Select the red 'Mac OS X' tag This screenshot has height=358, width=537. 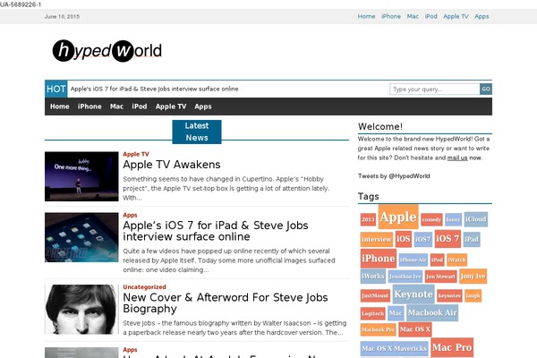pos(414,329)
